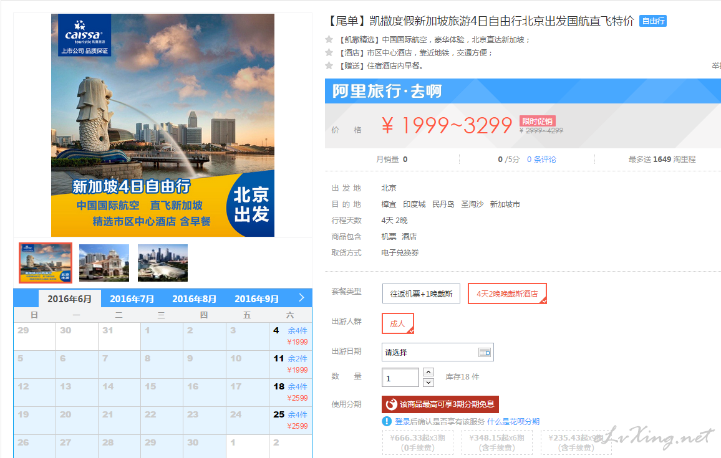Click the quantity input field

(x=400, y=378)
